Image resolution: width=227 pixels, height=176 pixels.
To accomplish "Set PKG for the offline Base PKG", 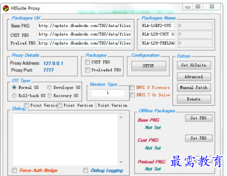I will pos(199,118).
